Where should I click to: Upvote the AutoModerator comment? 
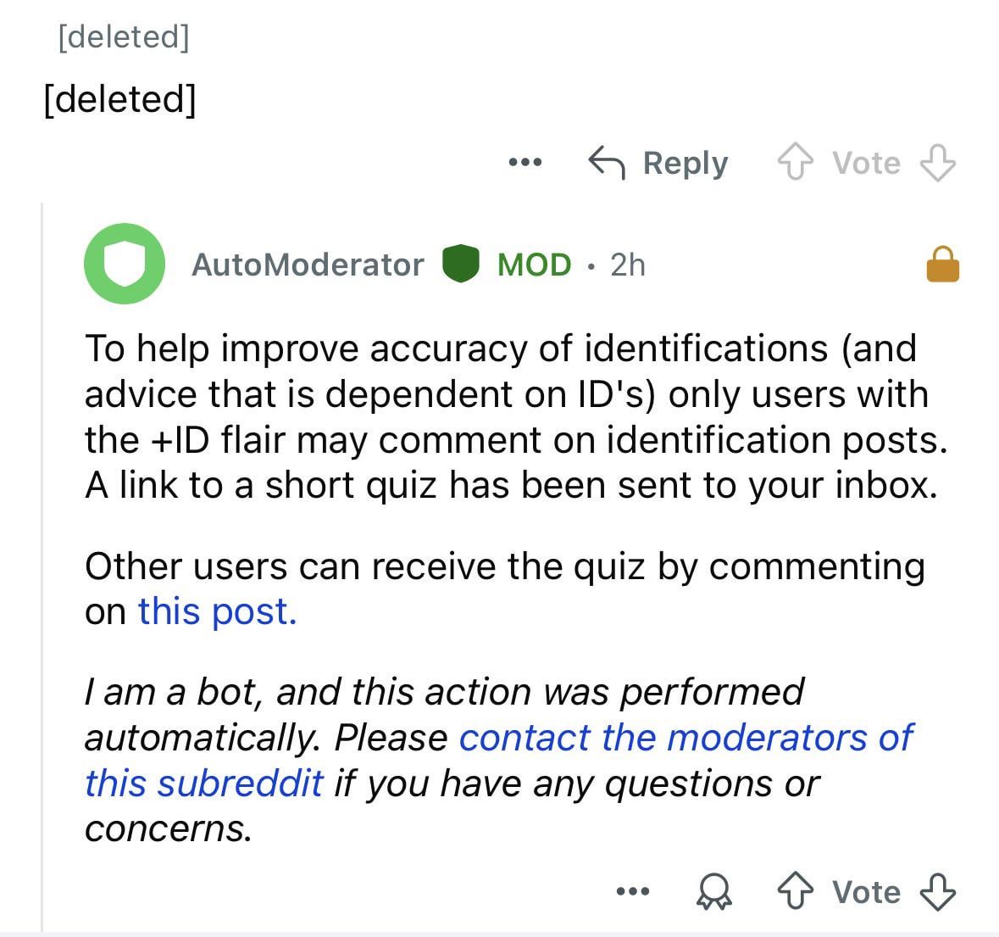click(x=794, y=892)
